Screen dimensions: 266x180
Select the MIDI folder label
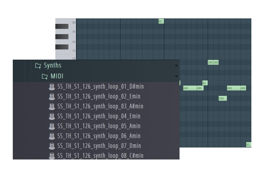click(57, 77)
